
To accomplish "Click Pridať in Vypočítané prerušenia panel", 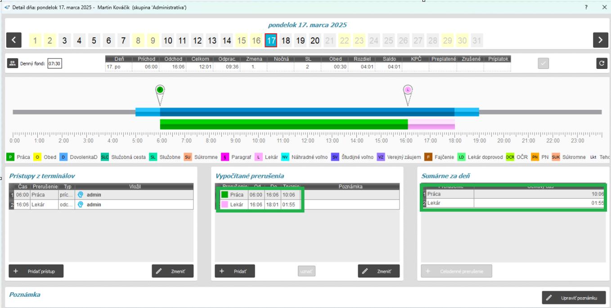I will pos(235,272).
